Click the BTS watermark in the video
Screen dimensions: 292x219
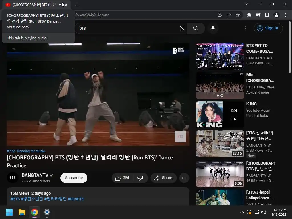[180, 137]
